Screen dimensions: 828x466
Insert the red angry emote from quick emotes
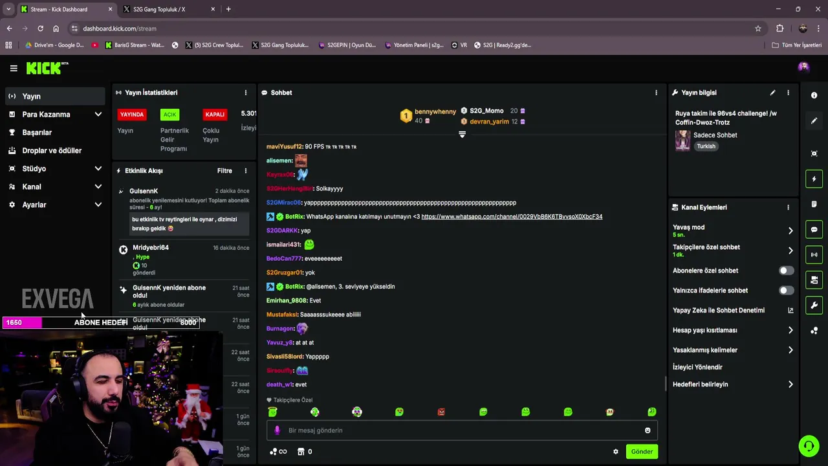[441, 412]
